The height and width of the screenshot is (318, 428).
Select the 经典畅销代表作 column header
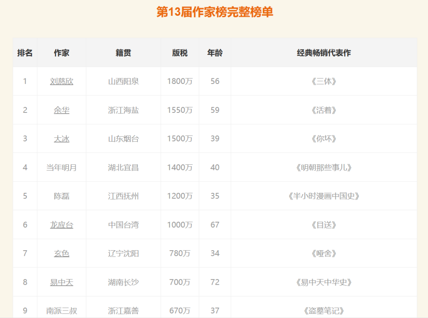(x=324, y=53)
